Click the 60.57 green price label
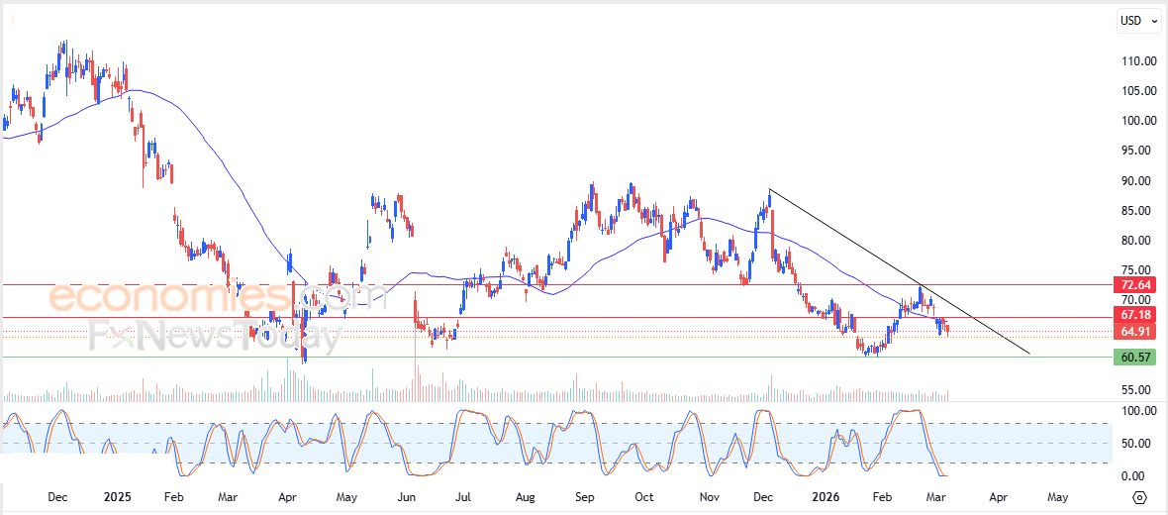Screen dimensions: 1168x515 coord(1136,357)
